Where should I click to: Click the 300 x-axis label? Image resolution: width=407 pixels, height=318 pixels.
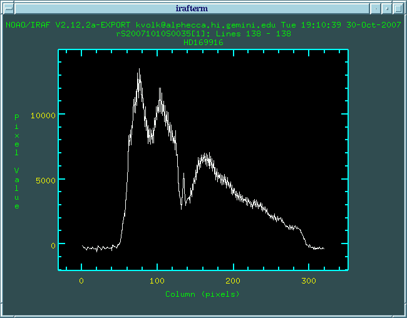tap(309, 281)
